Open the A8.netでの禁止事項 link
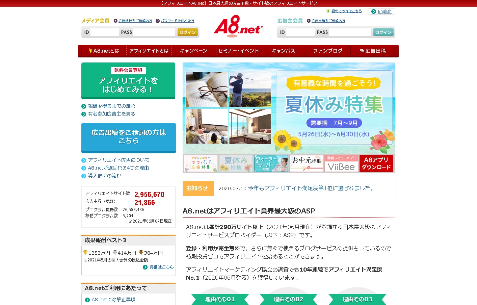Viewport: 477px width, 305px height. [x=114, y=300]
